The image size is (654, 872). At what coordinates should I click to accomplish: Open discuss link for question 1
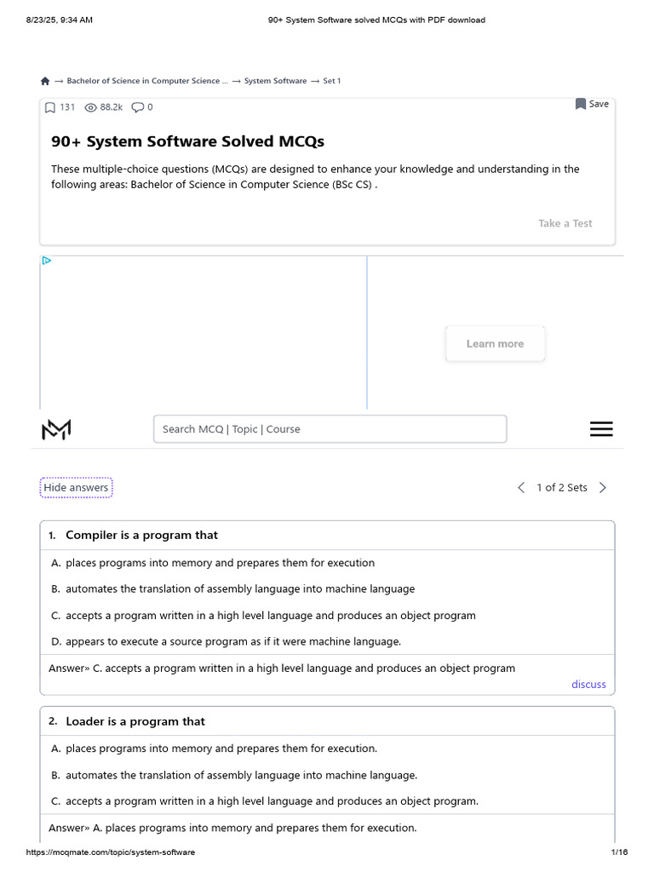tap(588, 684)
